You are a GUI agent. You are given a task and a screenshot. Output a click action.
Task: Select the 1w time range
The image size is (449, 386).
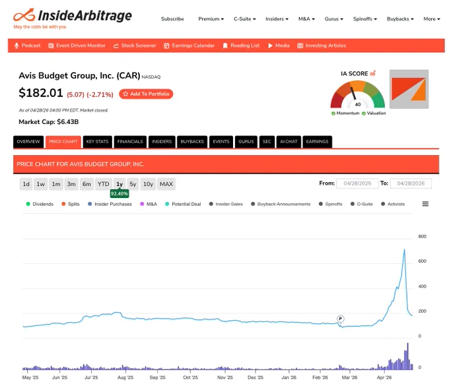point(41,184)
